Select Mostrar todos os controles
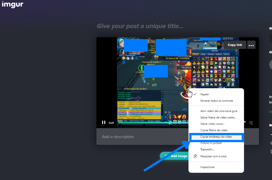Screen dimensions: 272x180 tap(216, 101)
